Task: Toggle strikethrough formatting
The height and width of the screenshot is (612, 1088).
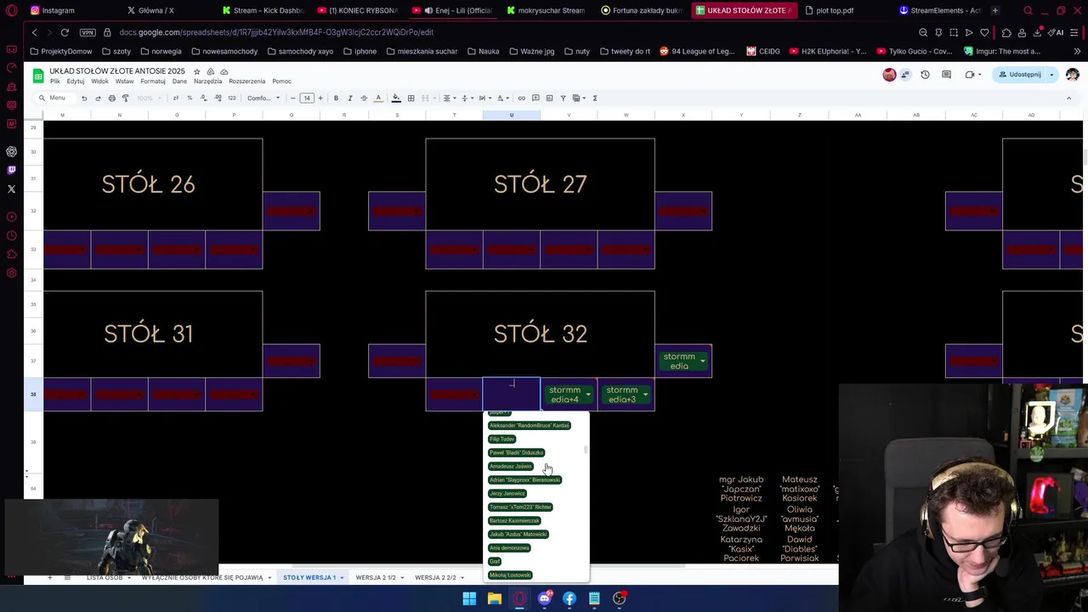Action: (364, 98)
